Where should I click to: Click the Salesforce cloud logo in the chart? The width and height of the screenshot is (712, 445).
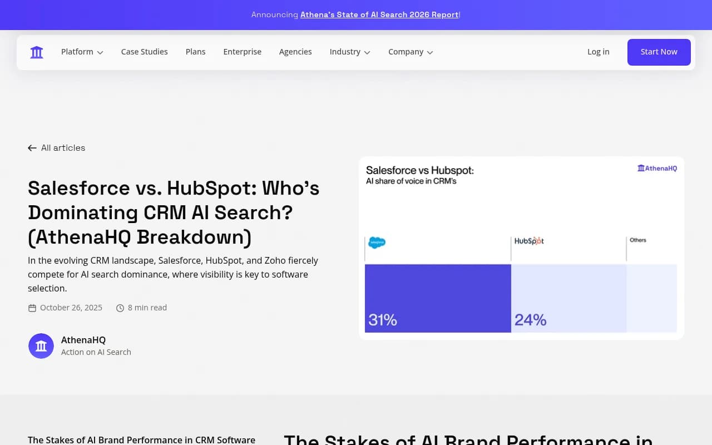point(377,243)
